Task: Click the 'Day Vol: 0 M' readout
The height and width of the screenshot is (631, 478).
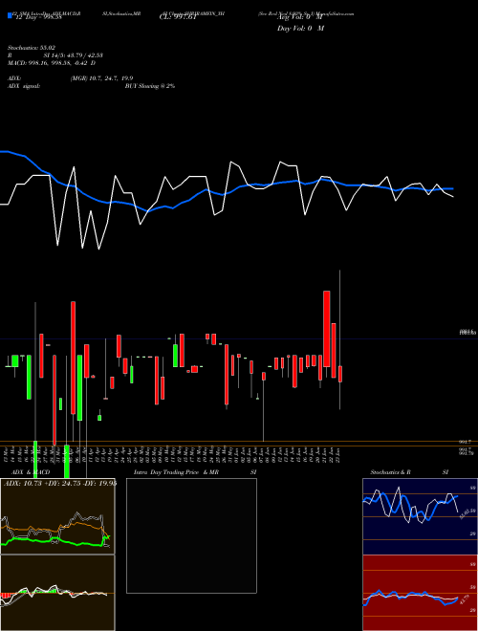Action: pos(300,28)
